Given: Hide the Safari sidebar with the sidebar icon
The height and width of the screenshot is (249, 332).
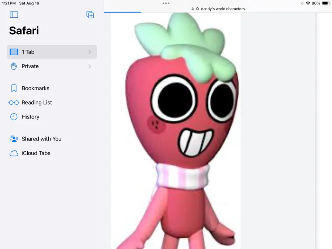Looking at the screenshot, I should [x=14, y=15].
